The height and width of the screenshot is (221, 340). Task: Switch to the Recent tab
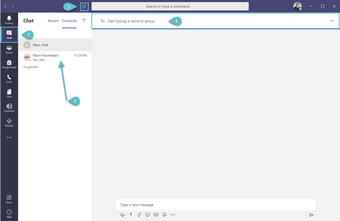(x=53, y=21)
